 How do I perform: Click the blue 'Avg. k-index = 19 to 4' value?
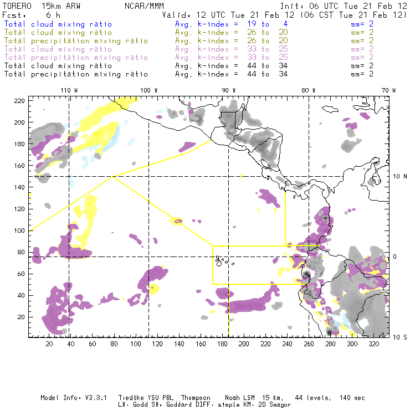(x=232, y=24)
